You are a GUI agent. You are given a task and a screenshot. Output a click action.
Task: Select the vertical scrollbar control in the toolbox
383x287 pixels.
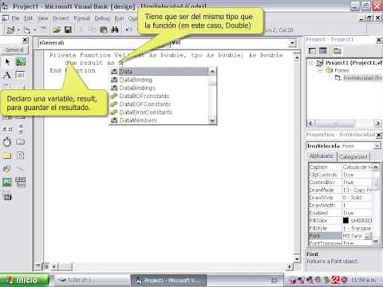pyautogui.click(x=20, y=129)
